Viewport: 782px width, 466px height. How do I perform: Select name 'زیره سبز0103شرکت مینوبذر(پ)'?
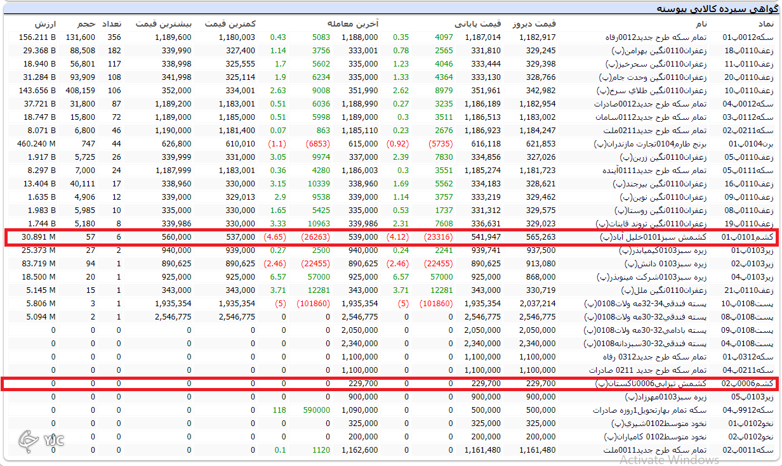coord(652,277)
